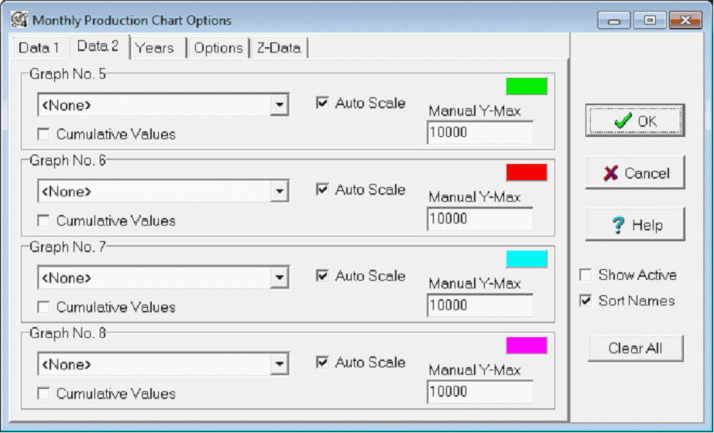Toggle Auto Scale for Graph No. 5

pyautogui.click(x=323, y=103)
